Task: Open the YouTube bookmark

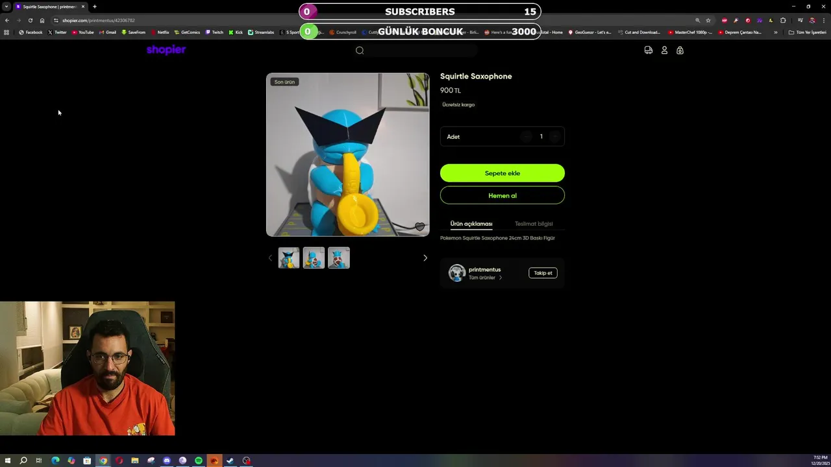Action: point(83,32)
